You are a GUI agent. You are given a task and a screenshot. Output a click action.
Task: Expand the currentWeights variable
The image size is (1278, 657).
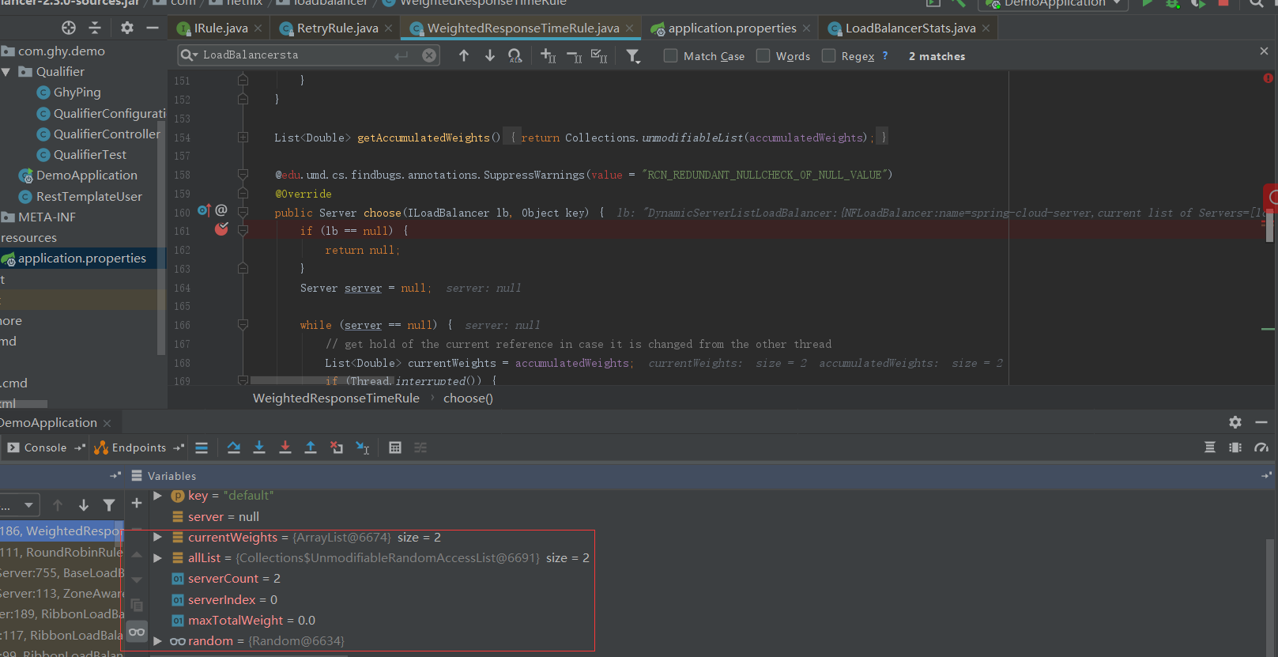(x=157, y=537)
